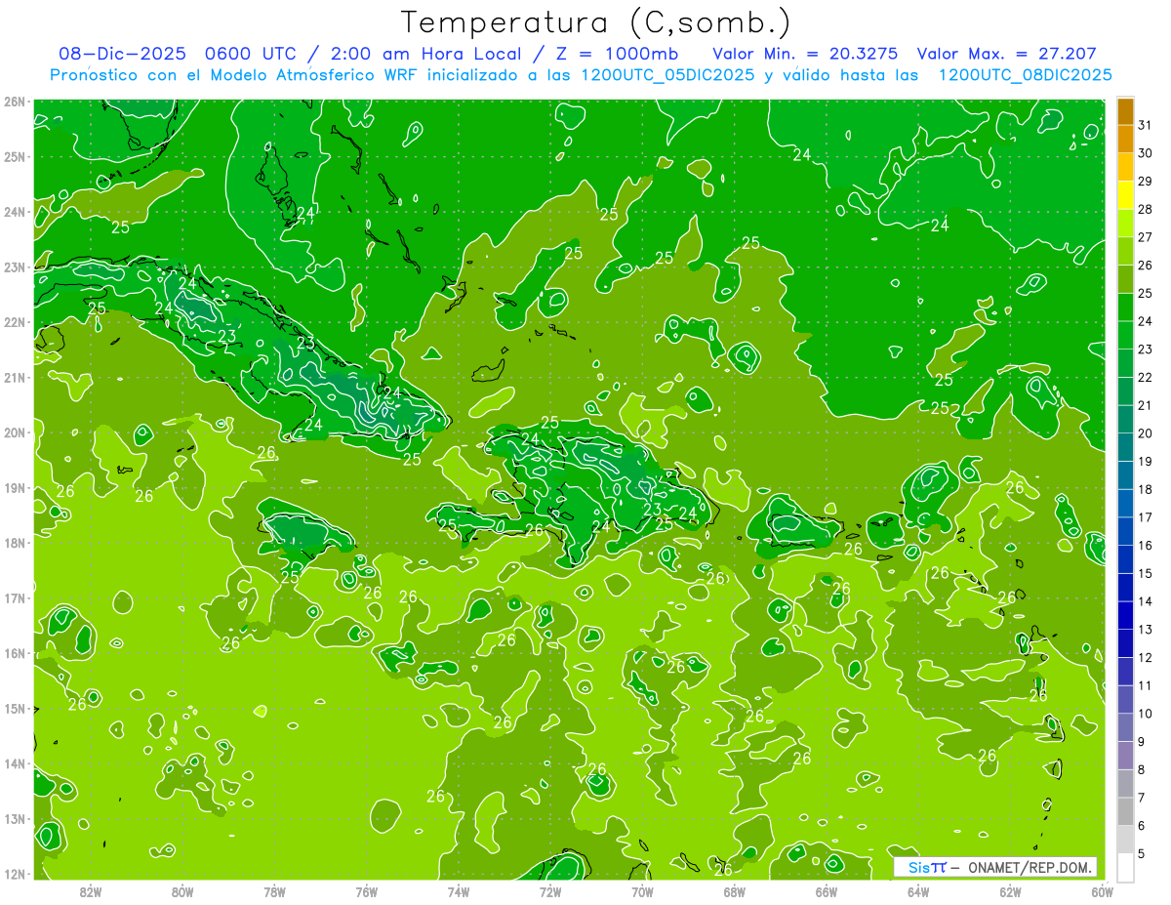Pick the white swatch at the color scale bottom

pyautogui.click(x=1125, y=867)
